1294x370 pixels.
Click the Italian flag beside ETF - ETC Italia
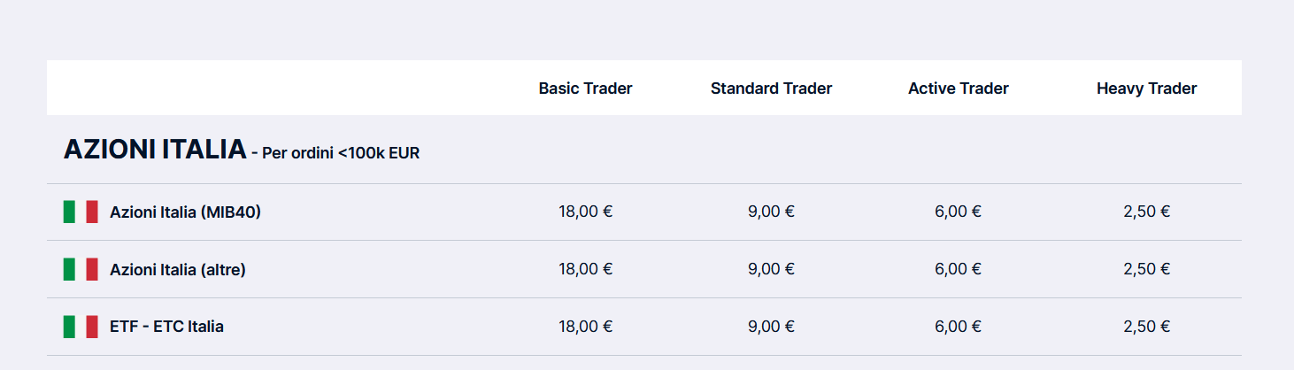81,327
